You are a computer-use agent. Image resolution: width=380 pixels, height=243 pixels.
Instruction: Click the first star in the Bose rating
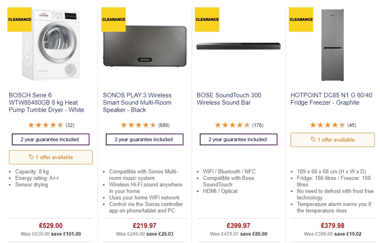(x=218, y=125)
